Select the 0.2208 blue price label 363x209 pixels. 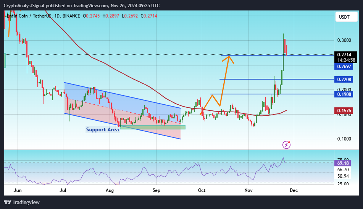[344, 80]
